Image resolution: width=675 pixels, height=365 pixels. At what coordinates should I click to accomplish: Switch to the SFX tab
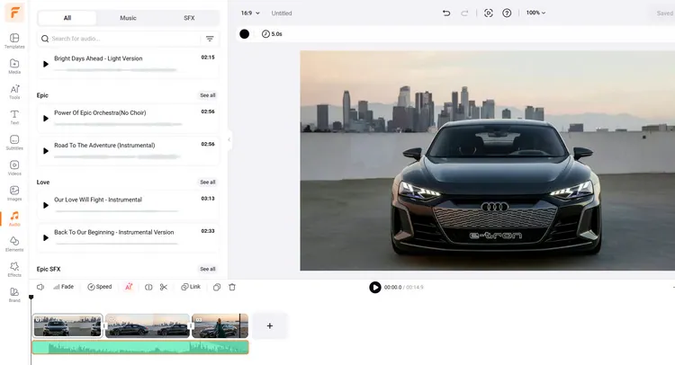point(189,18)
